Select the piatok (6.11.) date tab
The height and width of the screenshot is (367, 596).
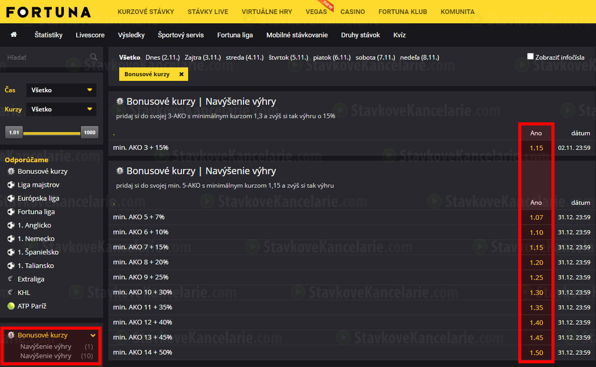click(332, 58)
